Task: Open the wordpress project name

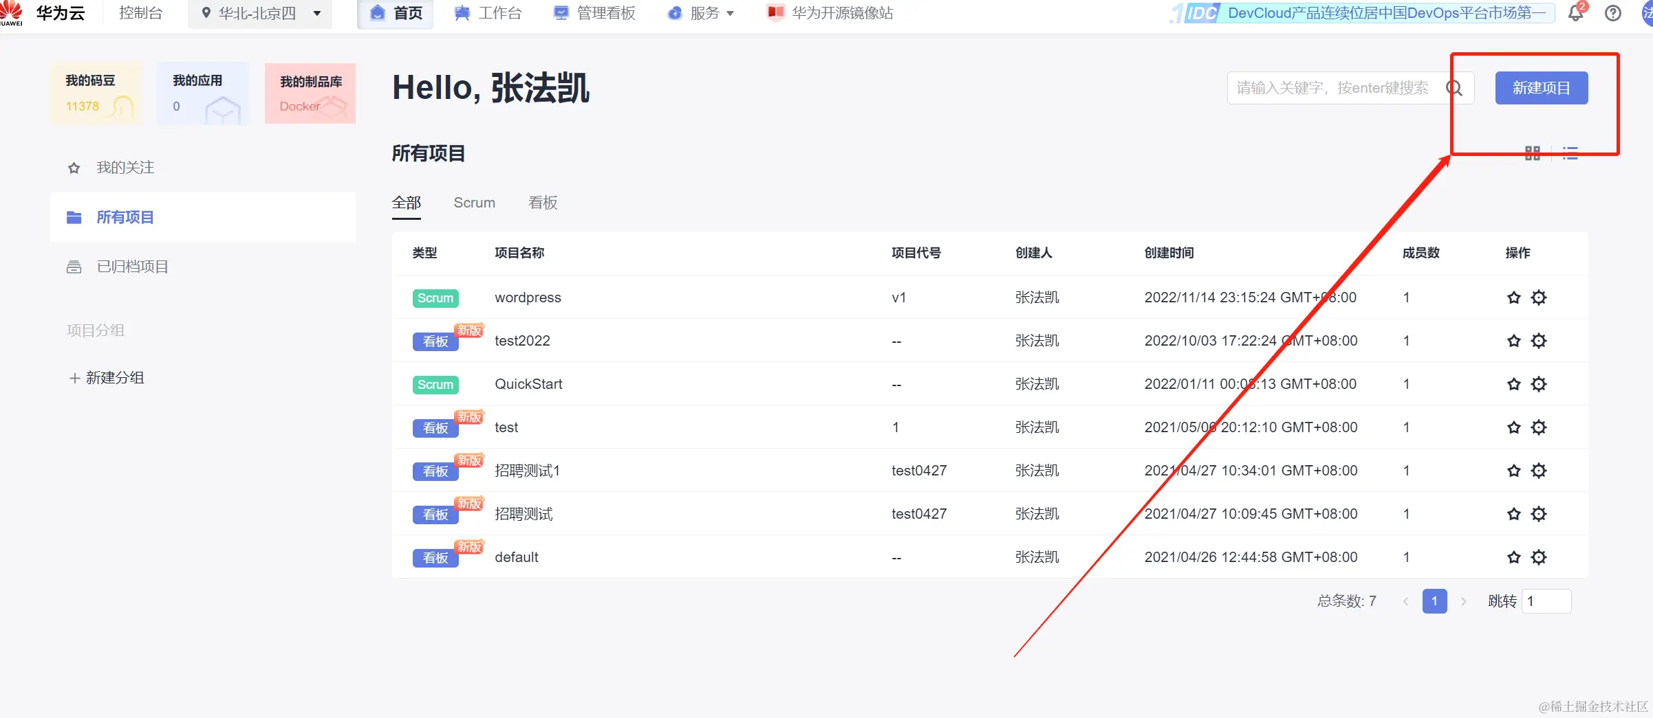Action: coord(528,298)
